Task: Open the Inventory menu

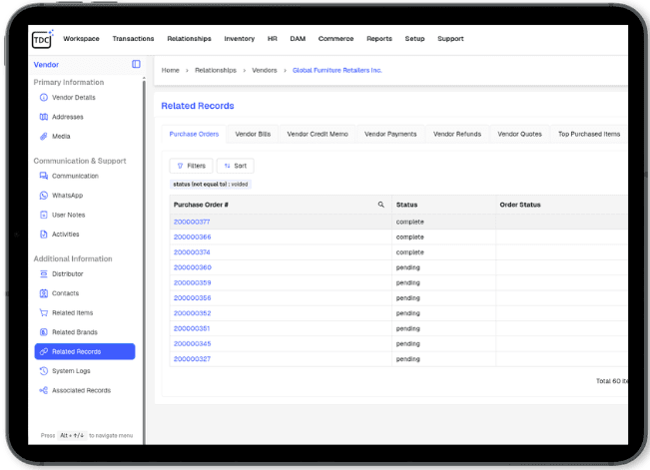Action: tap(240, 39)
